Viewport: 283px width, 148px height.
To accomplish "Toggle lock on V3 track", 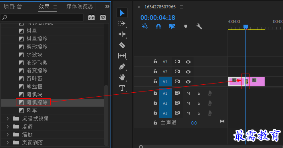I will coord(155,62).
